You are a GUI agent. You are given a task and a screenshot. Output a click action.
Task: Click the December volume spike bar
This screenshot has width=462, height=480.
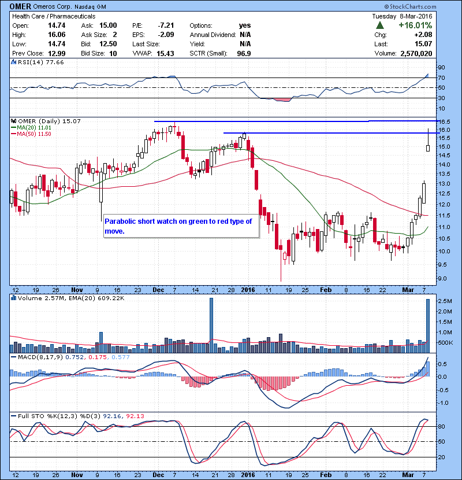click(x=211, y=325)
